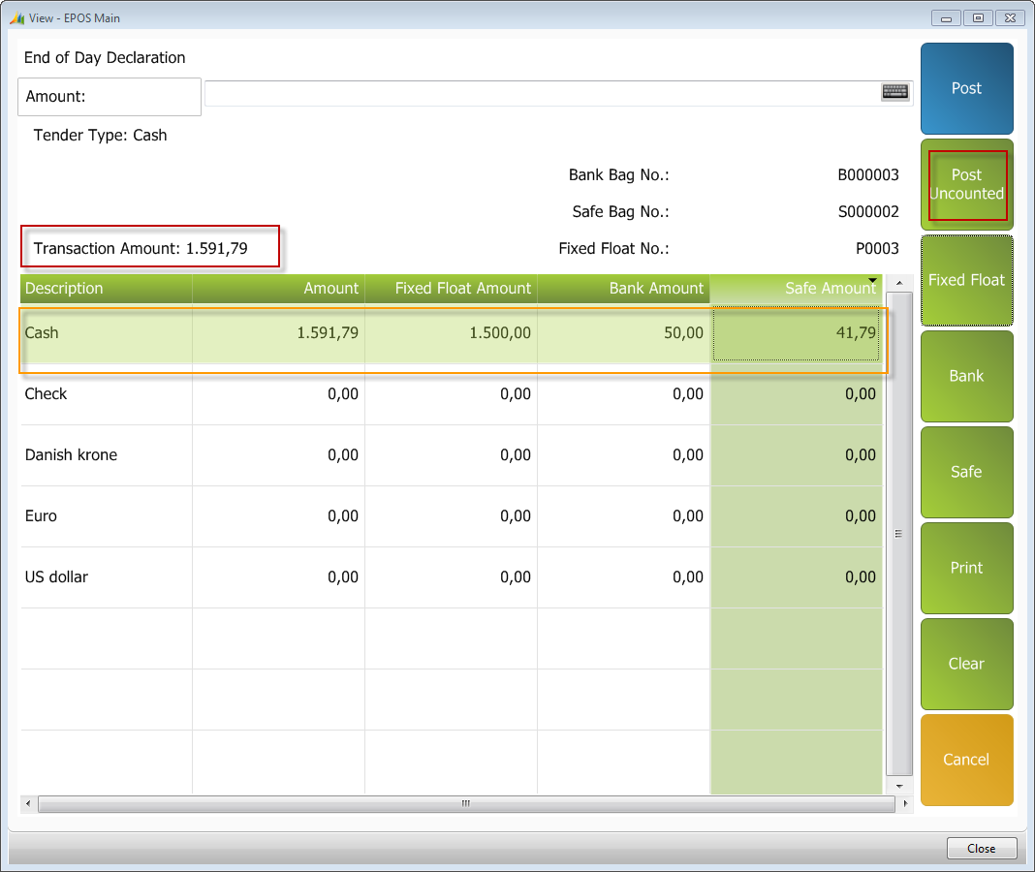Viewport: 1035px width, 872px height.
Task: Choose the Safe button
Action: click(966, 472)
